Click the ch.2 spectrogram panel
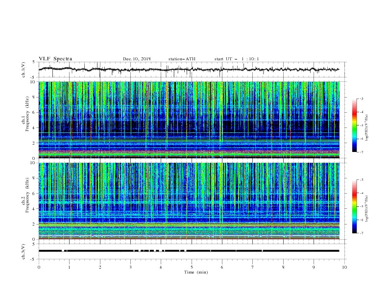The width and height of the screenshot is (388, 300). [x=189, y=201]
